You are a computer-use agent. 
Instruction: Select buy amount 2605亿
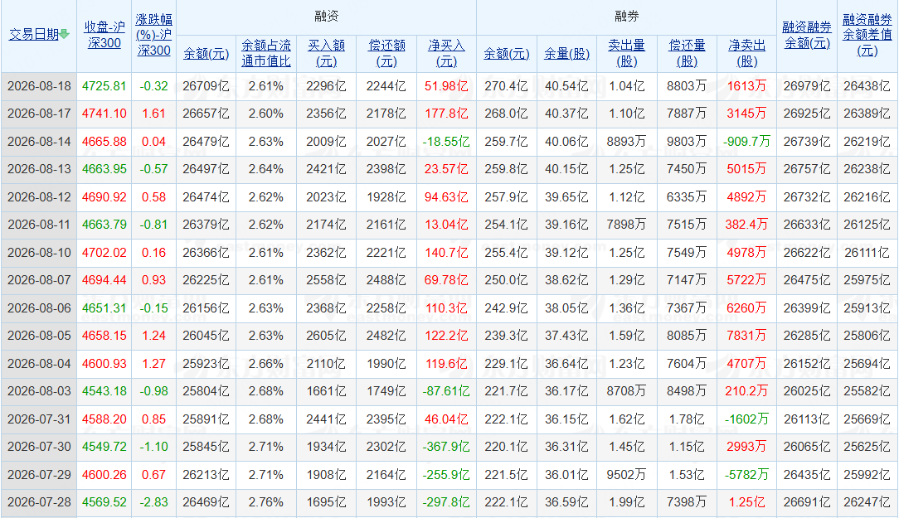click(x=326, y=336)
